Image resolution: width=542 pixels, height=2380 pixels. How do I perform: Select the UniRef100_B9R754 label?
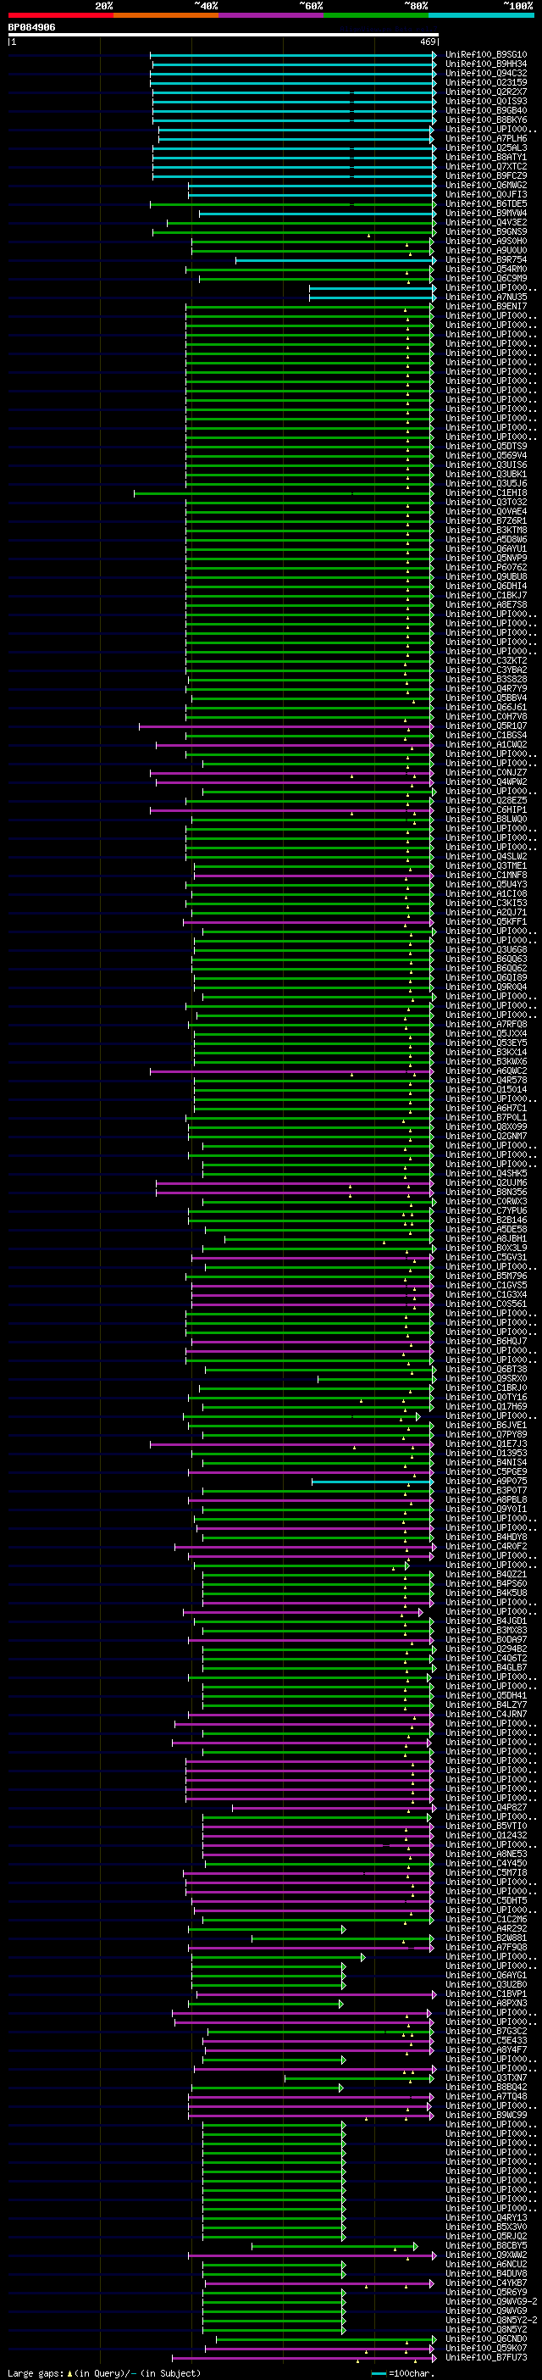[485, 259]
